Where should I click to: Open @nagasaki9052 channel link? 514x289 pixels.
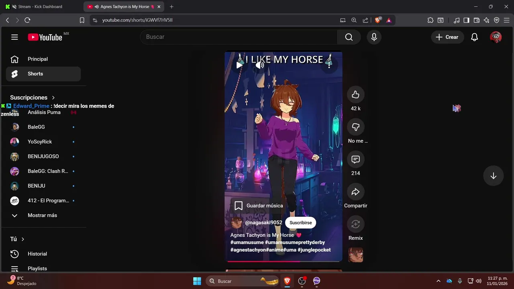(263, 223)
